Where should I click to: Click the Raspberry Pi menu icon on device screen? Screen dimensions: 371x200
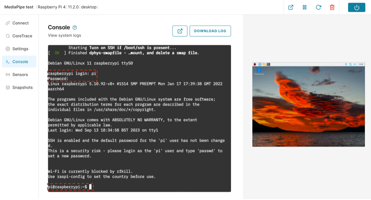pos(255,64)
